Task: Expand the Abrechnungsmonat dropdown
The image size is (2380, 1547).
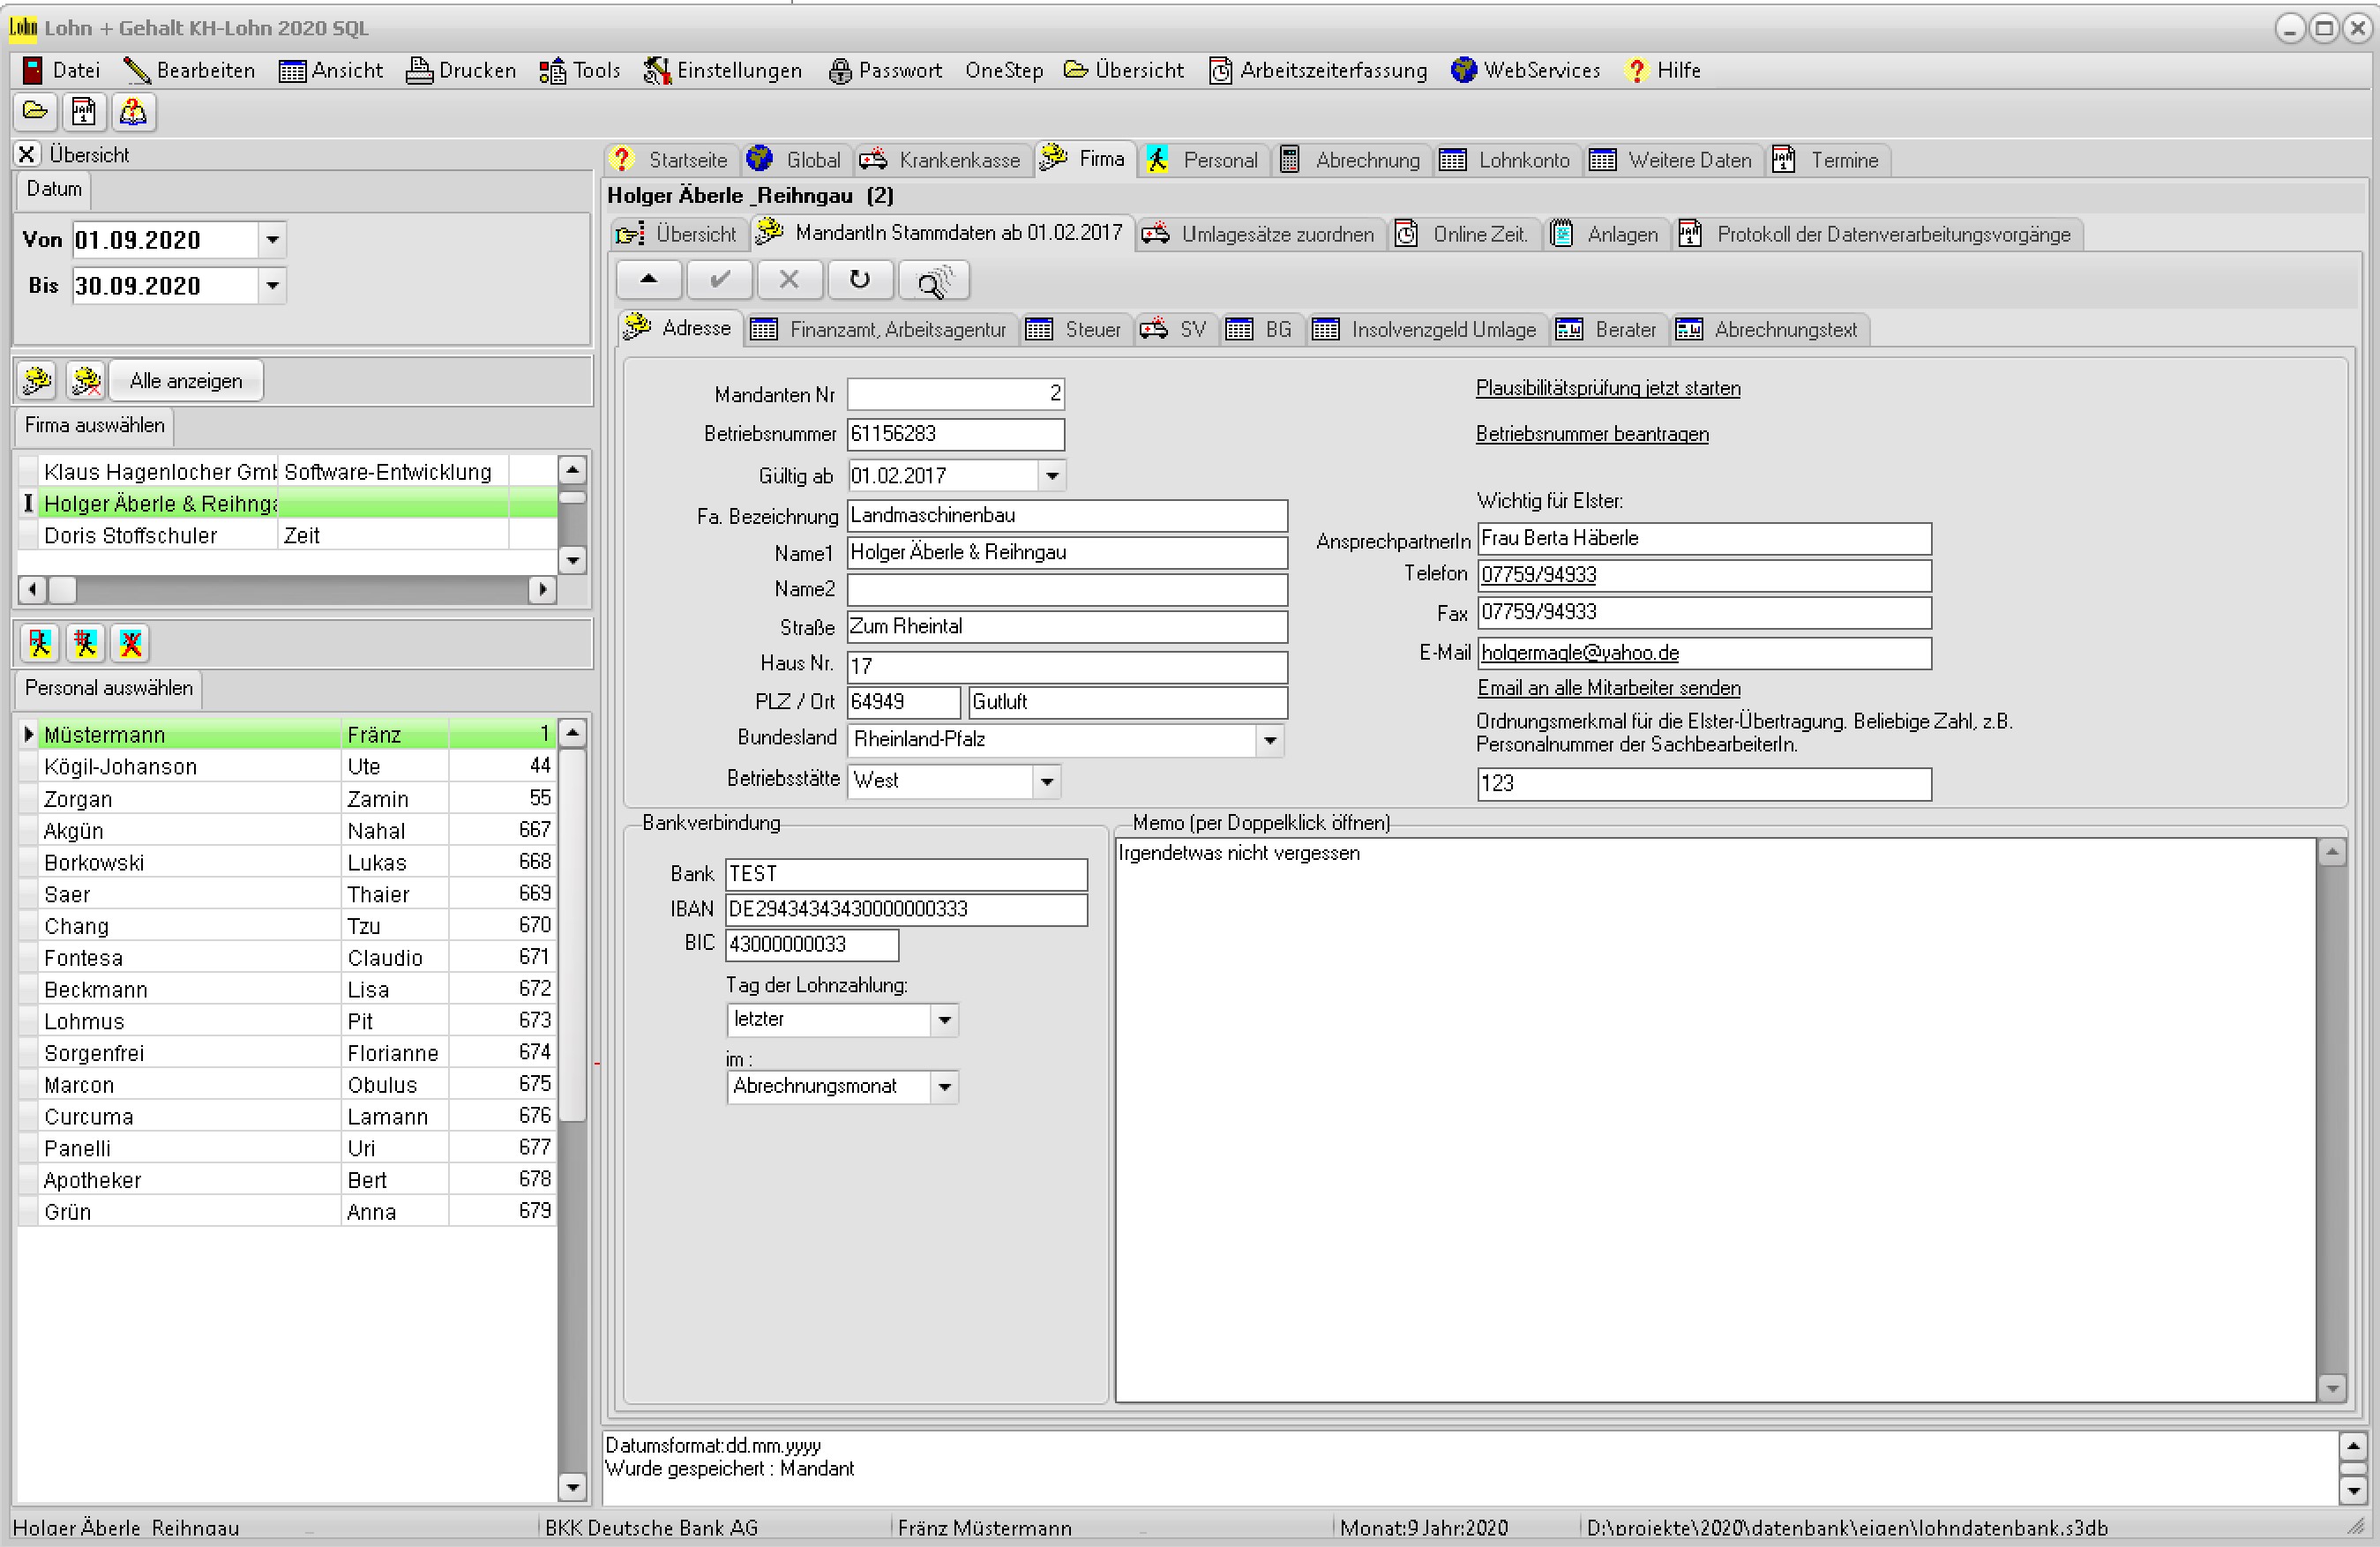Action: pyautogui.click(x=944, y=1087)
